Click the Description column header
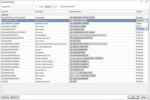 coord(52,11)
